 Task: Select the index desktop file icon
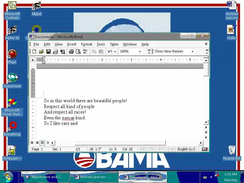point(232,32)
